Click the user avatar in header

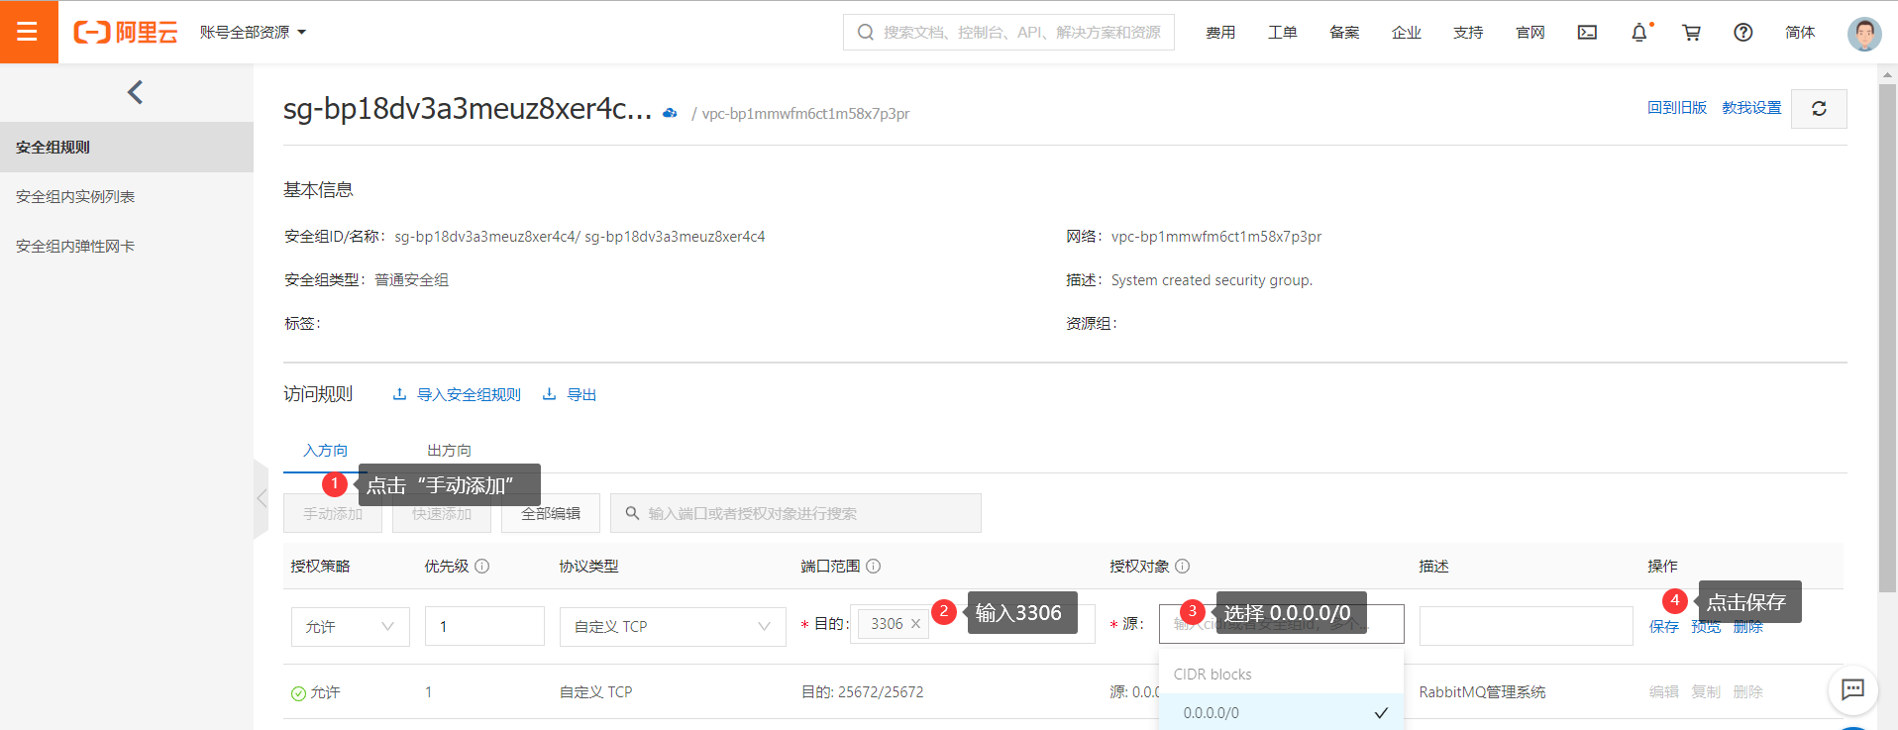(1863, 33)
